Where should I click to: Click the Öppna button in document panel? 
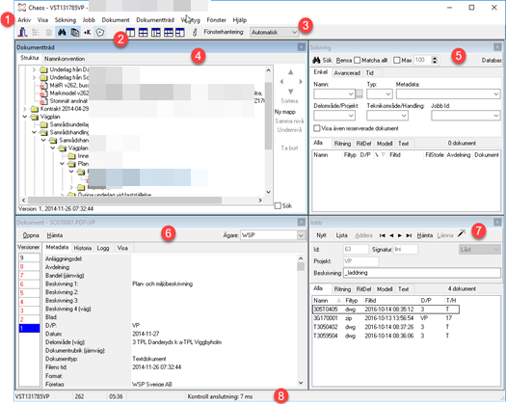31,235
